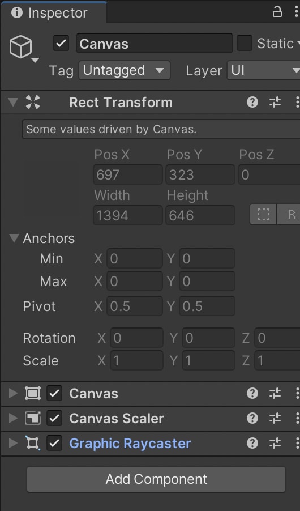Open Graphic Raycaster help icon

(x=252, y=443)
